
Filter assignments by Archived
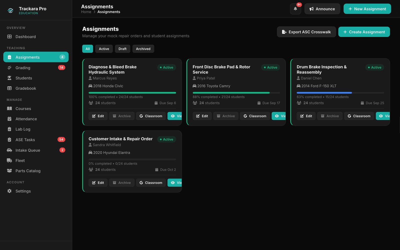(x=143, y=49)
